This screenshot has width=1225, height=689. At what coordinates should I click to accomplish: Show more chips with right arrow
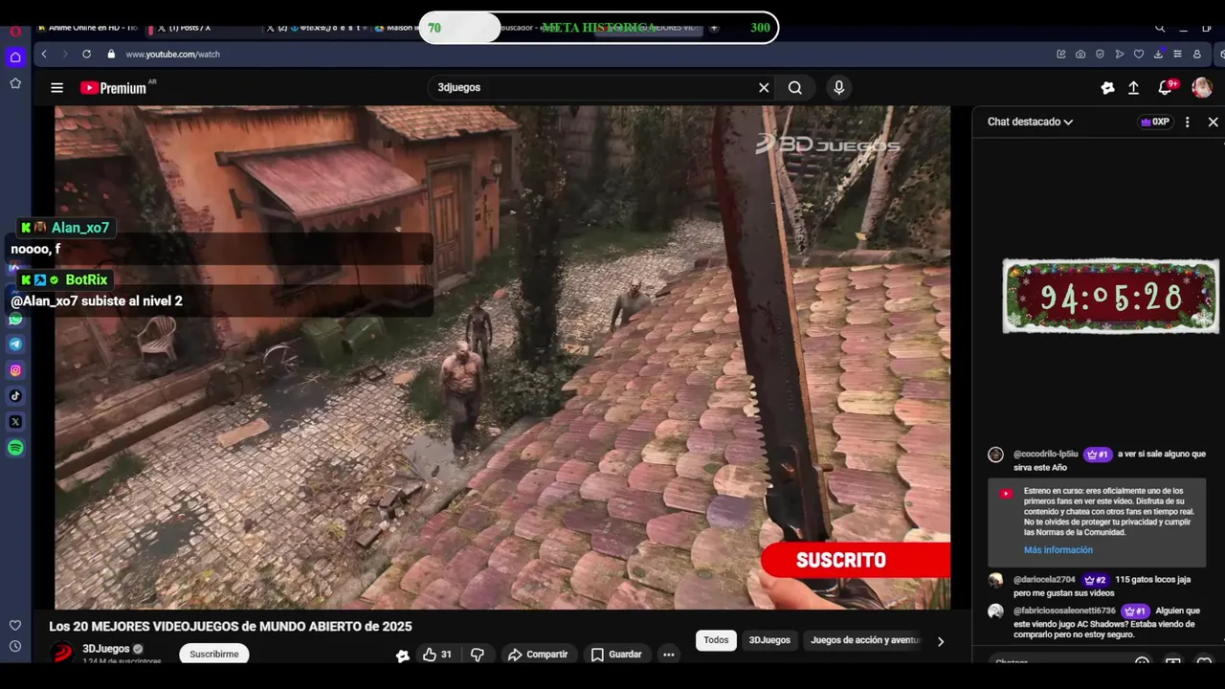click(x=940, y=641)
